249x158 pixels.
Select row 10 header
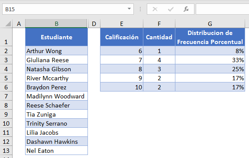(x=6, y=123)
